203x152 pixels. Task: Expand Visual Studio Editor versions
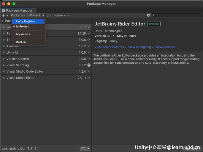click(x=4, y=78)
